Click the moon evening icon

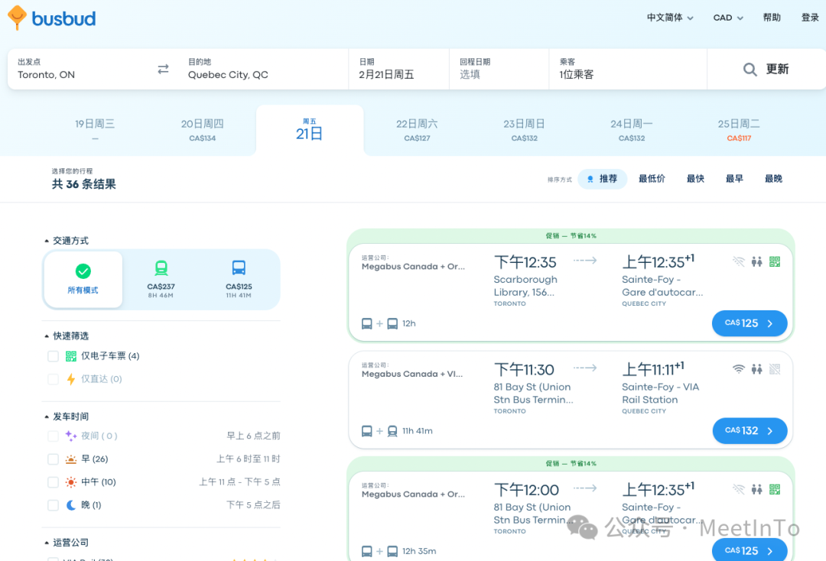pyautogui.click(x=70, y=505)
